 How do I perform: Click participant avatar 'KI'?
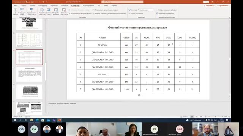pyautogui.click(x=154, y=129)
